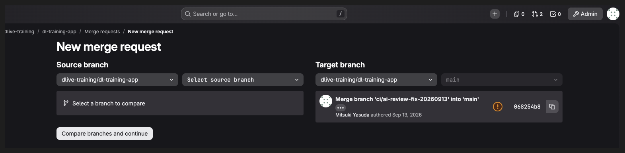Open to-do list checkmark icon
Image resolution: width=625 pixels, height=153 pixels.
click(x=555, y=14)
